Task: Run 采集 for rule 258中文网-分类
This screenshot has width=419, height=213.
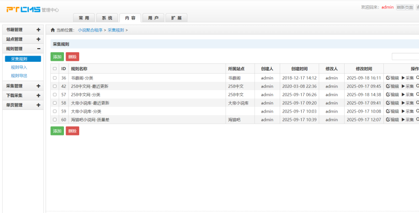Action: 407,95
